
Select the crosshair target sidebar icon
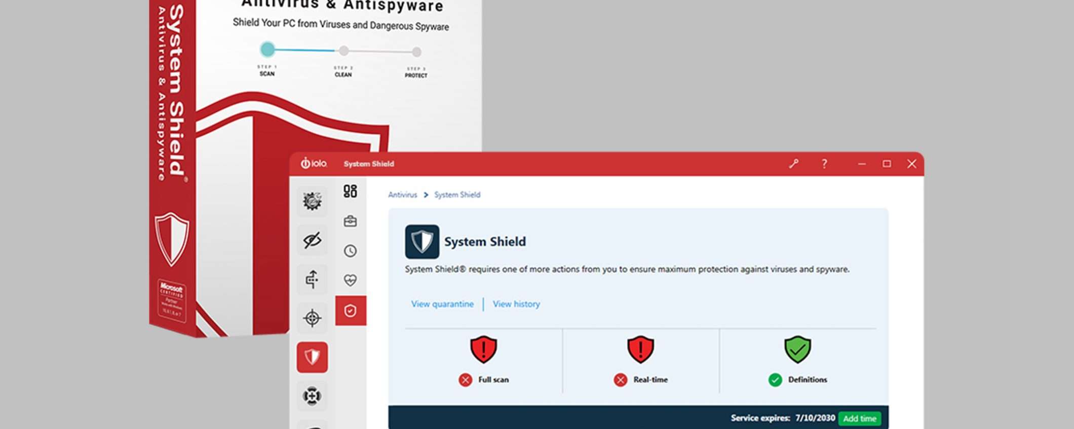[x=312, y=318]
